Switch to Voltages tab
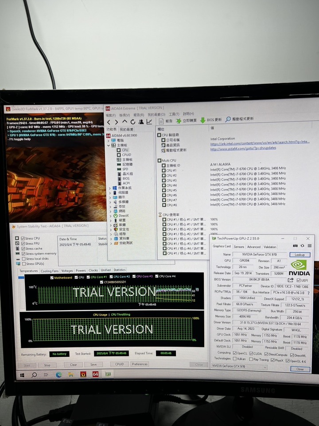The width and height of the screenshot is (319, 426). point(67,271)
